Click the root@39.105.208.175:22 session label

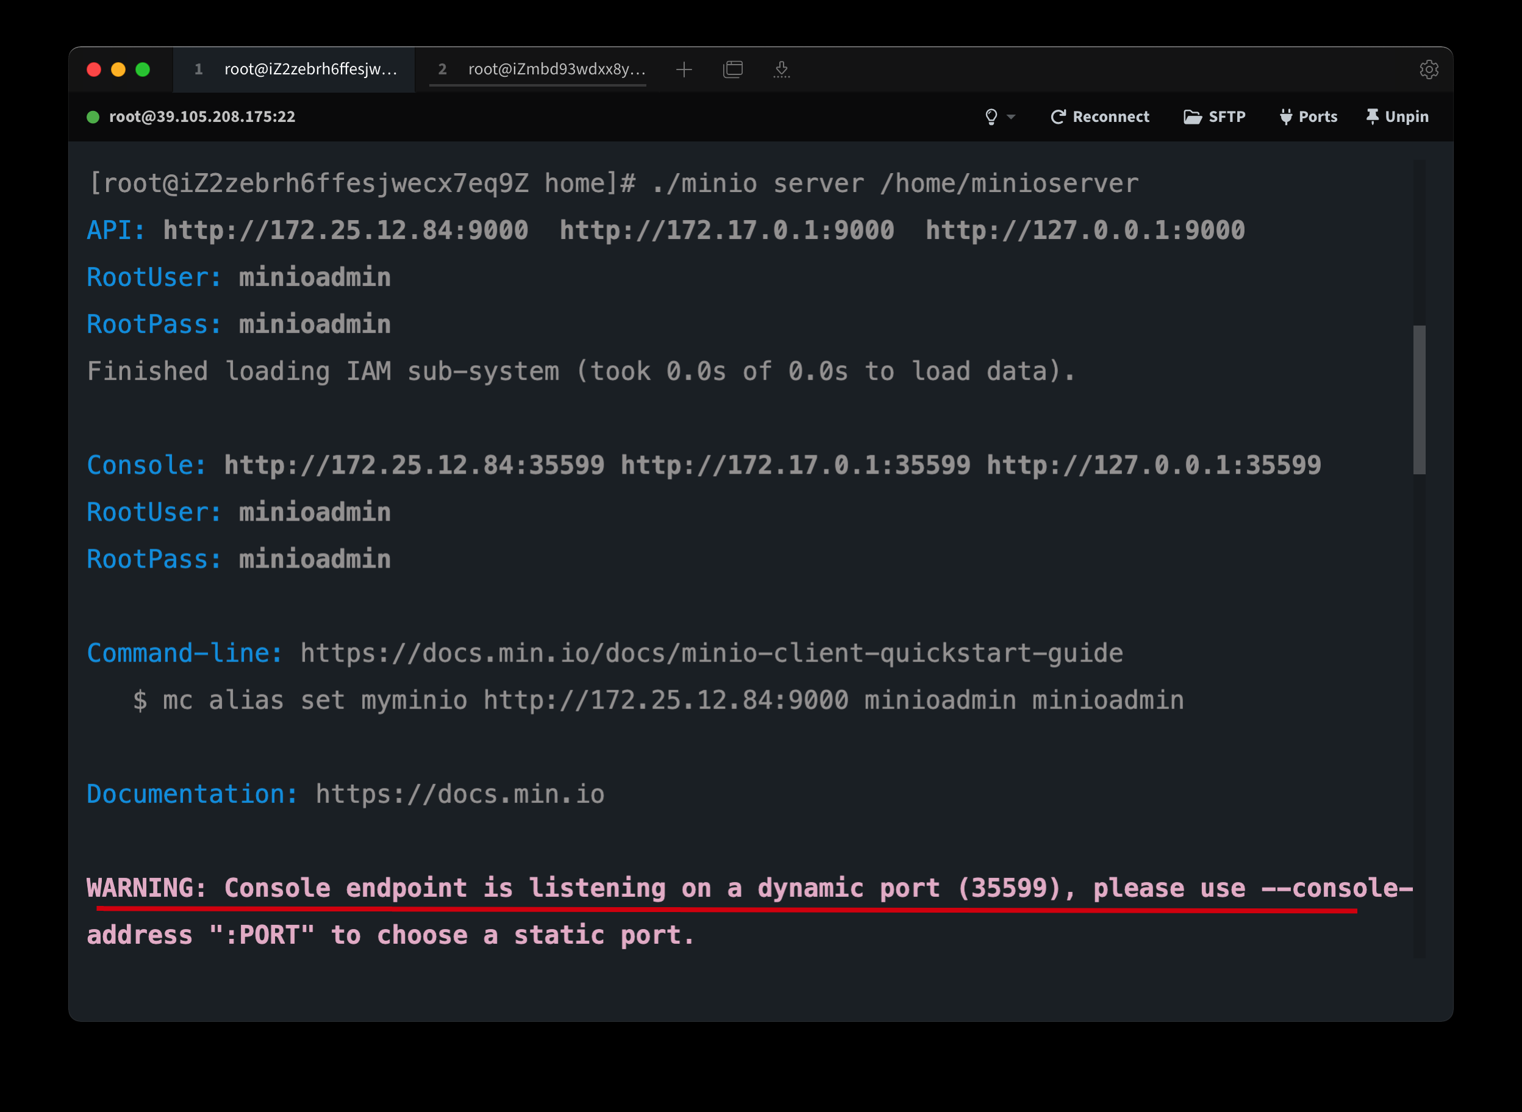click(x=202, y=116)
